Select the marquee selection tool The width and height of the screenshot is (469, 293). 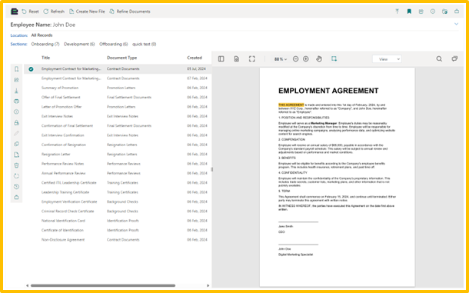(x=334, y=59)
